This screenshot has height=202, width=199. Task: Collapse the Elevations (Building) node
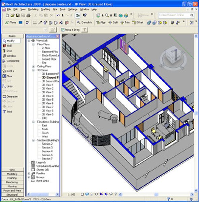(x=33, y=122)
